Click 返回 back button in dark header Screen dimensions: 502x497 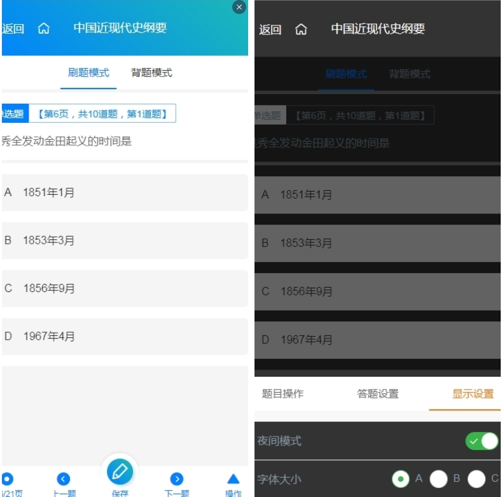point(270,30)
